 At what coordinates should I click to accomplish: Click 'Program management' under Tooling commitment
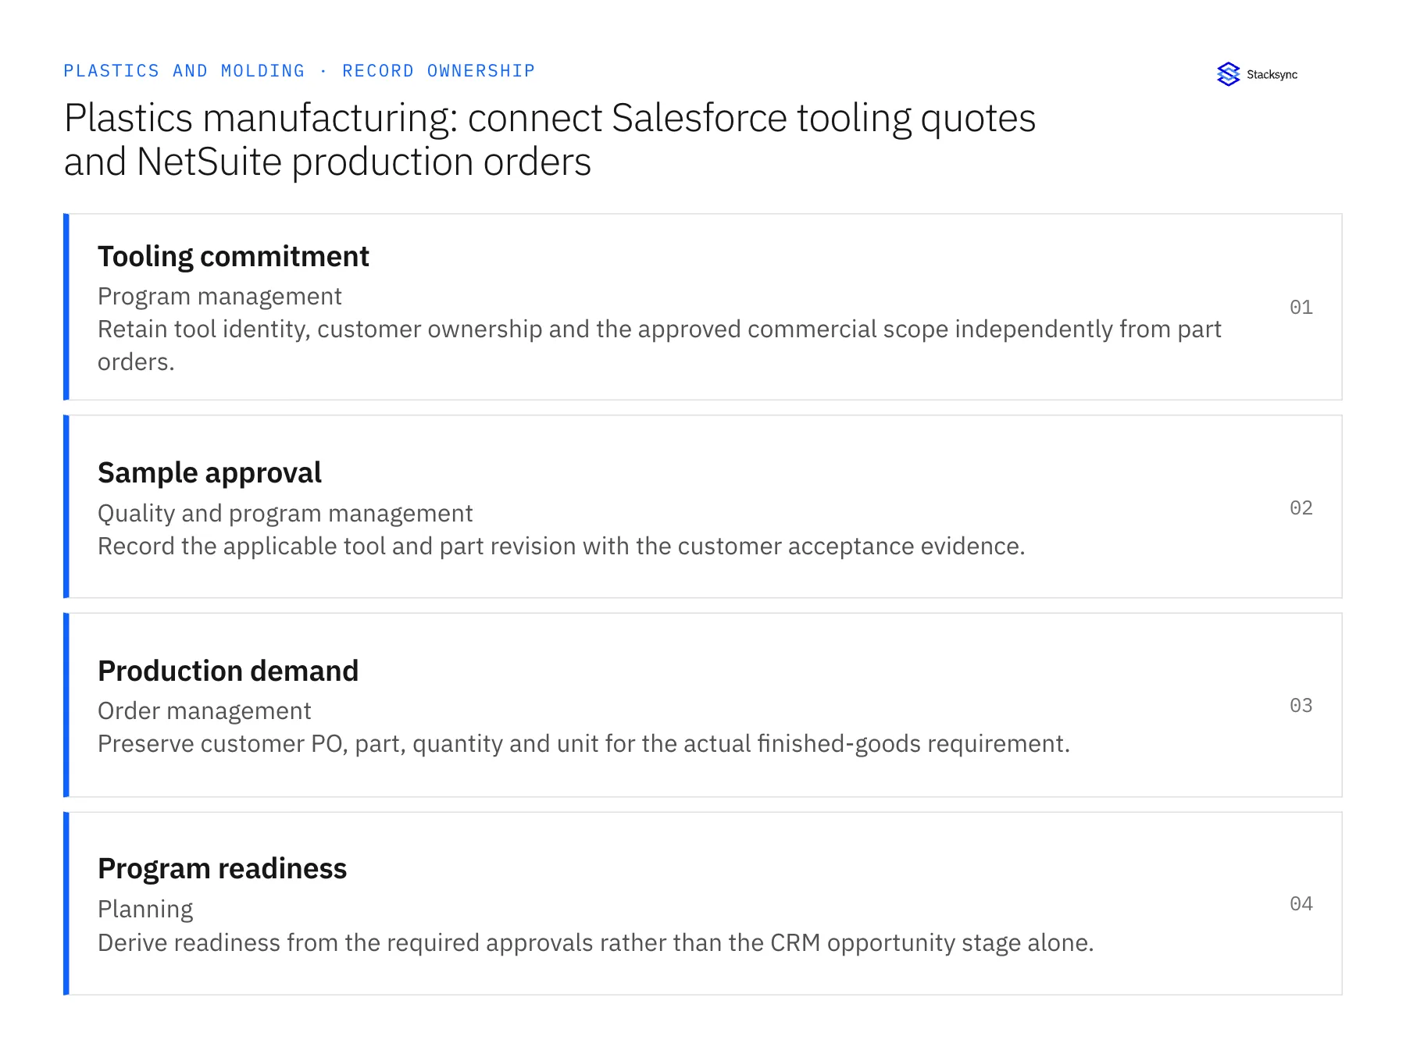(x=219, y=297)
